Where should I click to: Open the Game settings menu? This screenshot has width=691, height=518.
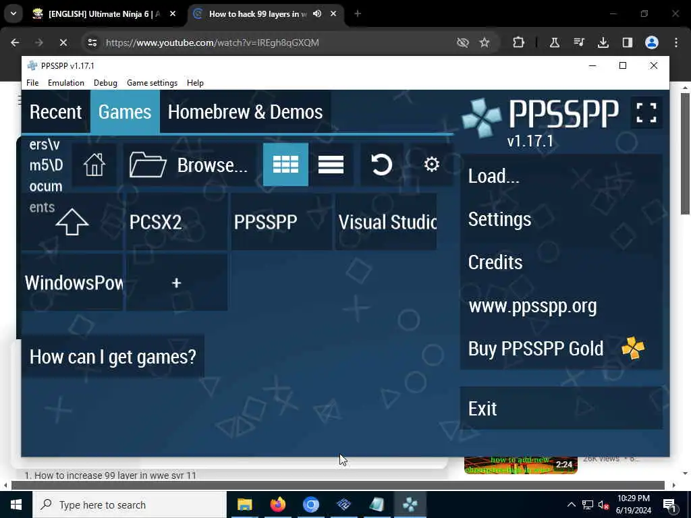[x=152, y=83]
